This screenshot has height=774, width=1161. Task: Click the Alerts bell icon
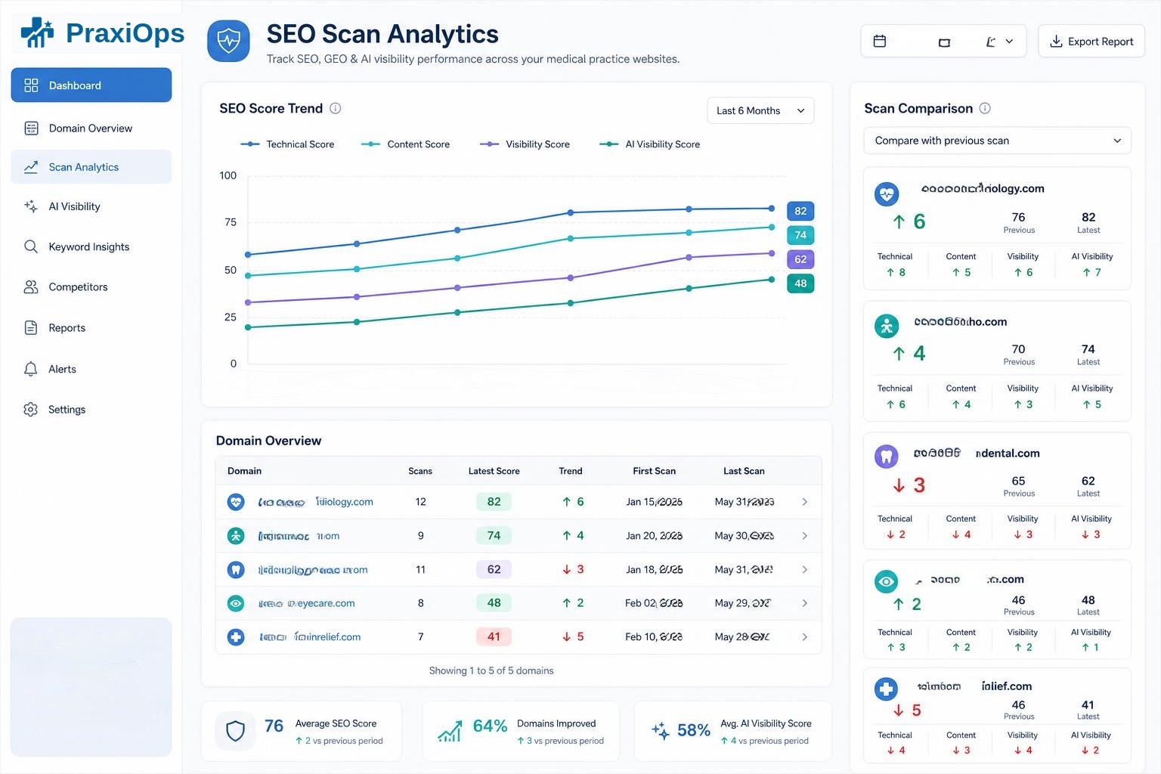coord(31,369)
